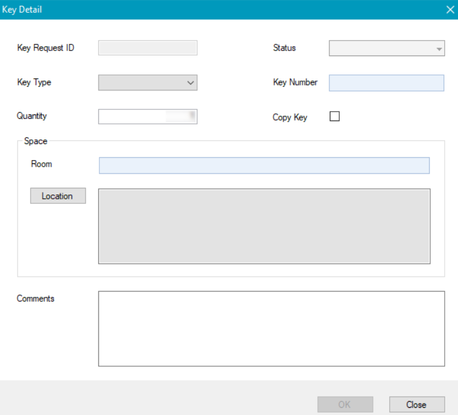The height and width of the screenshot is (415, 458).
Task: Click the Key Type label
Action: [x=34, y=82]
